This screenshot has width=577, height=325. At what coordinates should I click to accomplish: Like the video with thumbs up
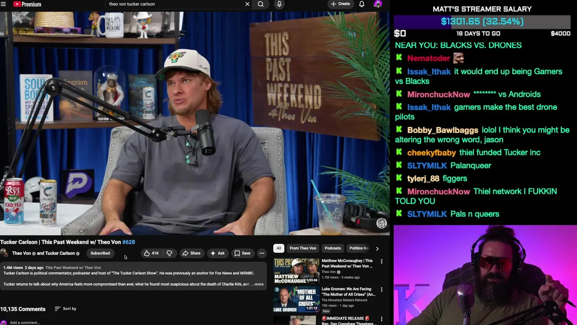point(151,253)
